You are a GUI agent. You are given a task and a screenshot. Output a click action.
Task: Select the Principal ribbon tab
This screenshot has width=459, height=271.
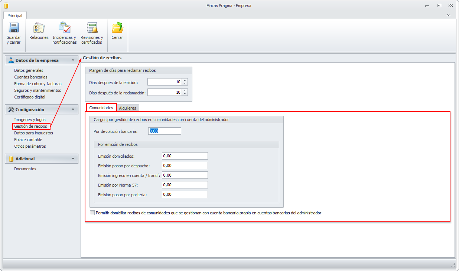click(x=15, y=16)
